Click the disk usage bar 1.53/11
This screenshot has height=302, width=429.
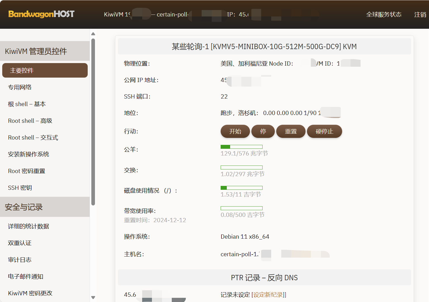click(242, 188)
